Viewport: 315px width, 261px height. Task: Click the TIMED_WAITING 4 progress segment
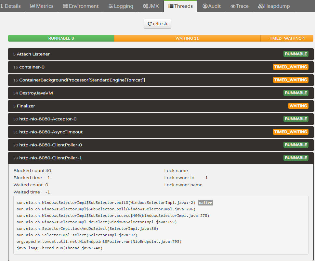(287, 38)
